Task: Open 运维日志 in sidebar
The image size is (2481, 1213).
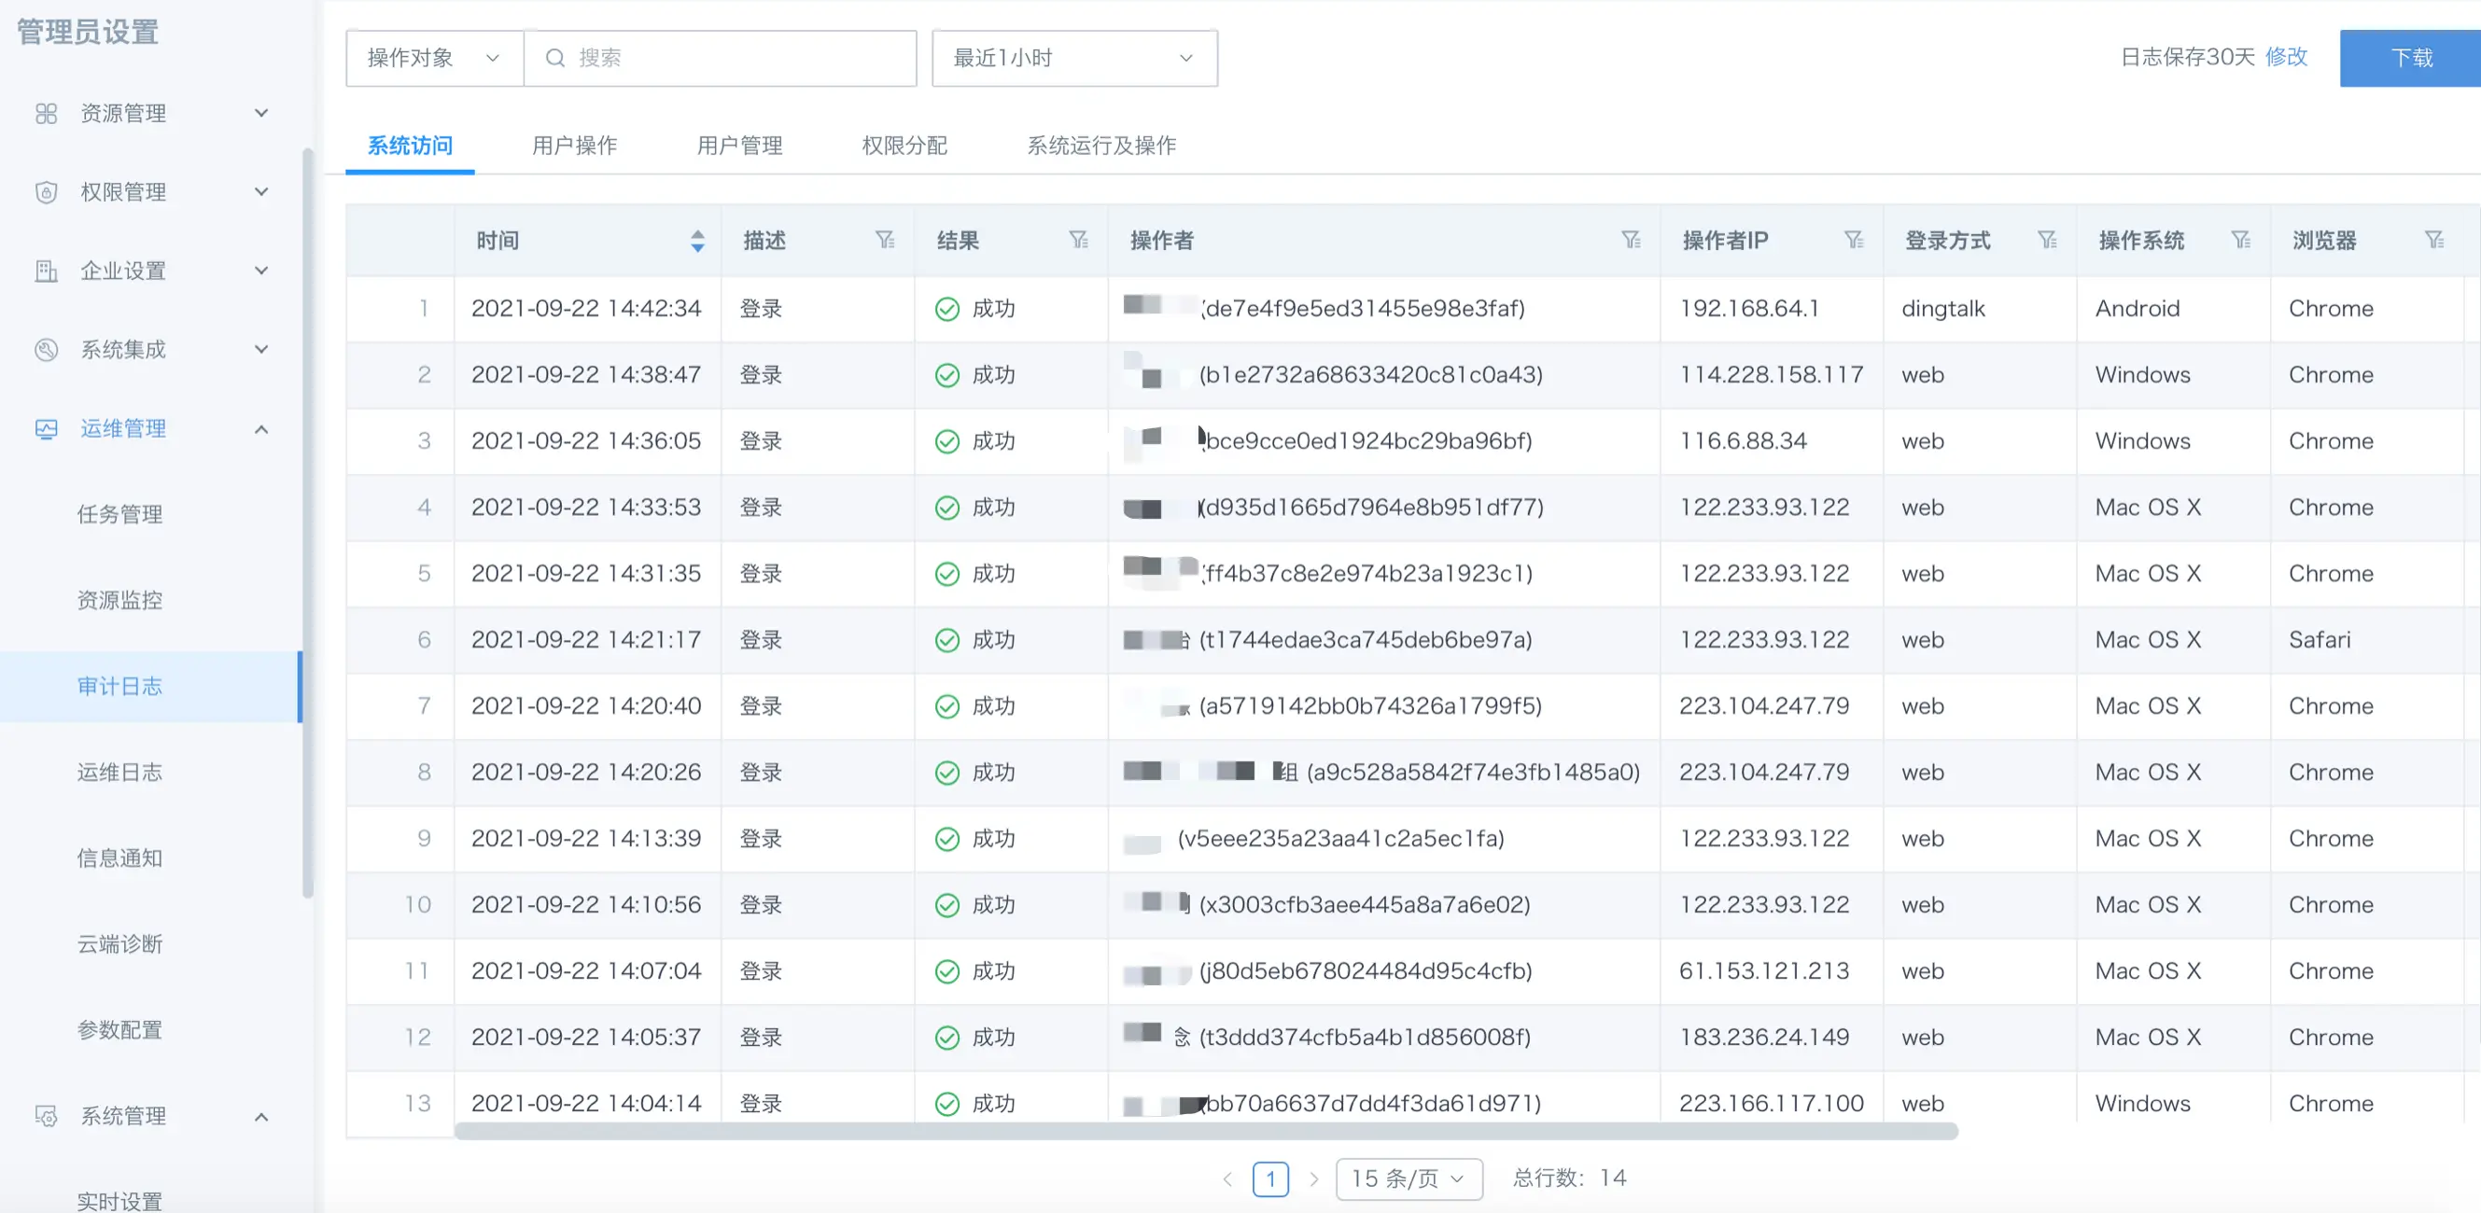Action: coord(120,772)
